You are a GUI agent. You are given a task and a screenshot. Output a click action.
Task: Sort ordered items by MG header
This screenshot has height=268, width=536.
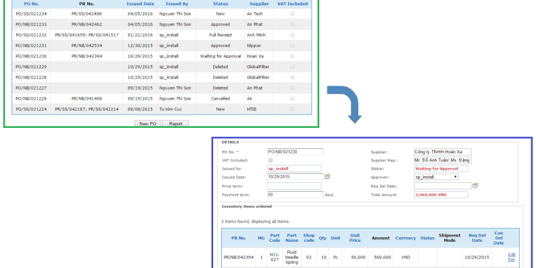(261, 238)
